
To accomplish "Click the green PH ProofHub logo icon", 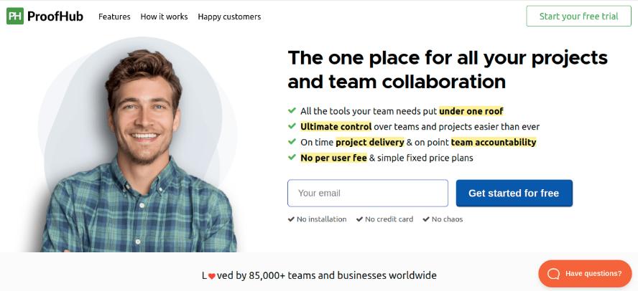I will click(x=15, y=16).
